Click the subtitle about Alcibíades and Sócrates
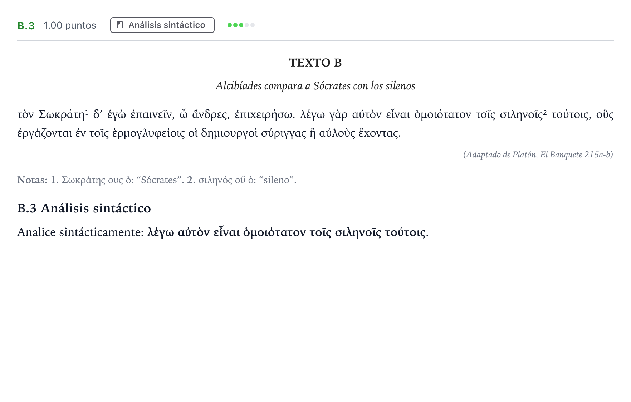The image size is (631, 402). click(x=315, y=86)
